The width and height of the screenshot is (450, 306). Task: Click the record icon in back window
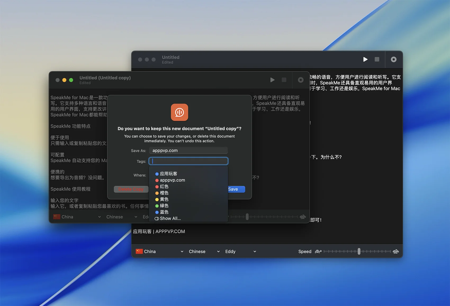coord(394,59)
